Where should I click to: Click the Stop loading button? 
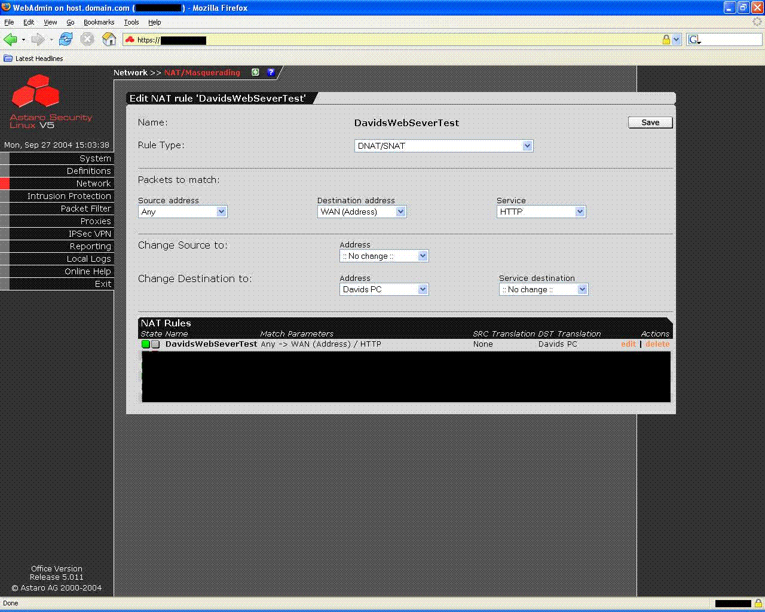pyautogui.click(x=87, y=39)
